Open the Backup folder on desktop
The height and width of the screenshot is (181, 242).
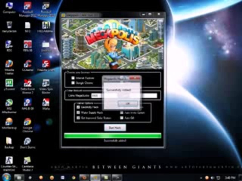click(x=9, y=143)
